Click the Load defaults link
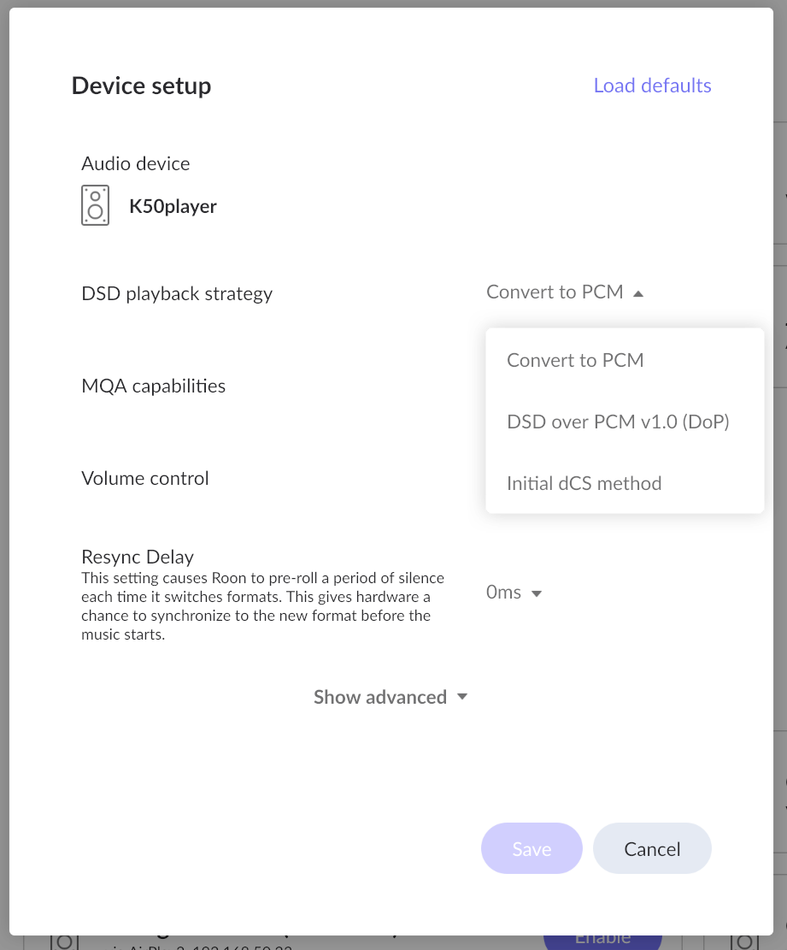The height and width of the screenshot is (950, 787). point(652,86)
